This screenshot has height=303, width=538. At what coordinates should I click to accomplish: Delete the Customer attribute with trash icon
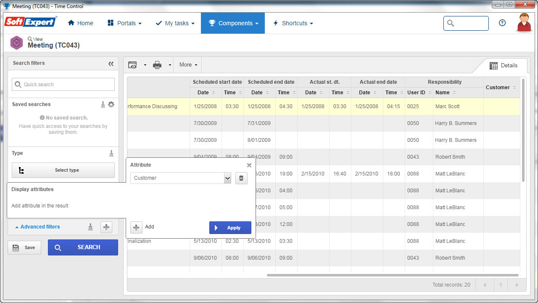coord(241,178)
